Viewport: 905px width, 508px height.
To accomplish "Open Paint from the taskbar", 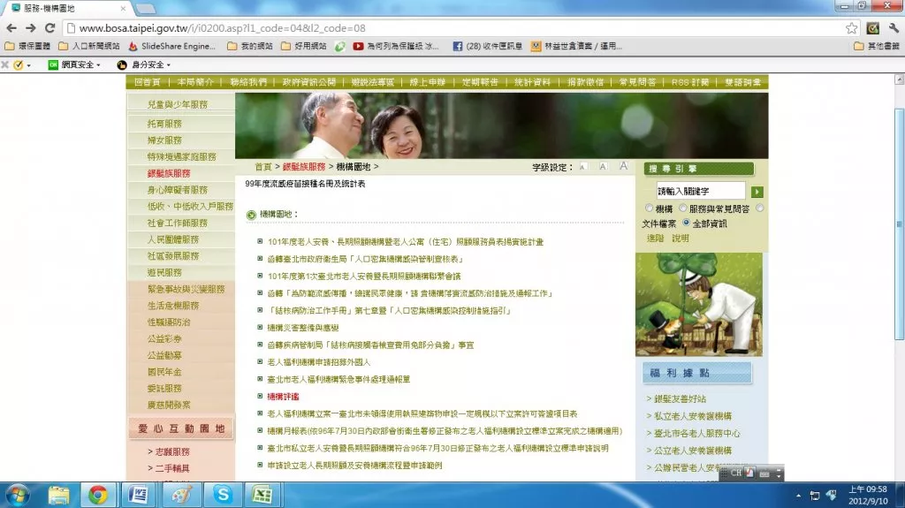I will click(x=181, y=496).
